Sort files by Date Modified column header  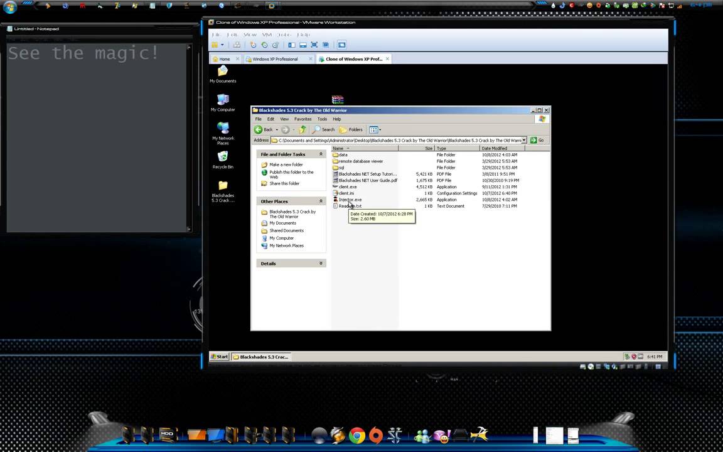503,149
